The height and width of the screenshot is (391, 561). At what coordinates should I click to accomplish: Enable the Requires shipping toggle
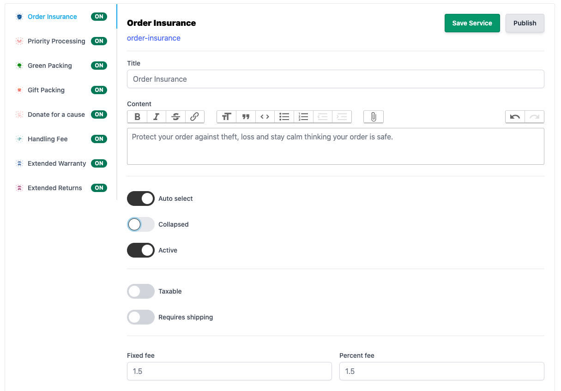point(141,317)
